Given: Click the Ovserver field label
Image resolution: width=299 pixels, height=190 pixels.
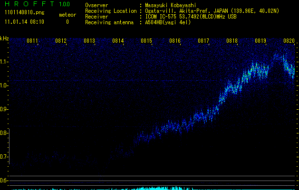Looking at the screenshot, I should tap(96, 5).
